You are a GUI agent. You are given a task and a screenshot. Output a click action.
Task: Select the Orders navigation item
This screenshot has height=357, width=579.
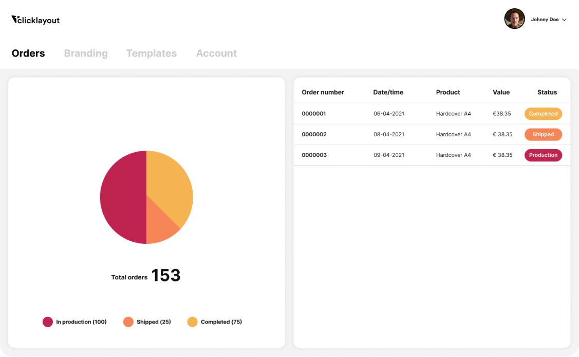[x=28, y=53]
